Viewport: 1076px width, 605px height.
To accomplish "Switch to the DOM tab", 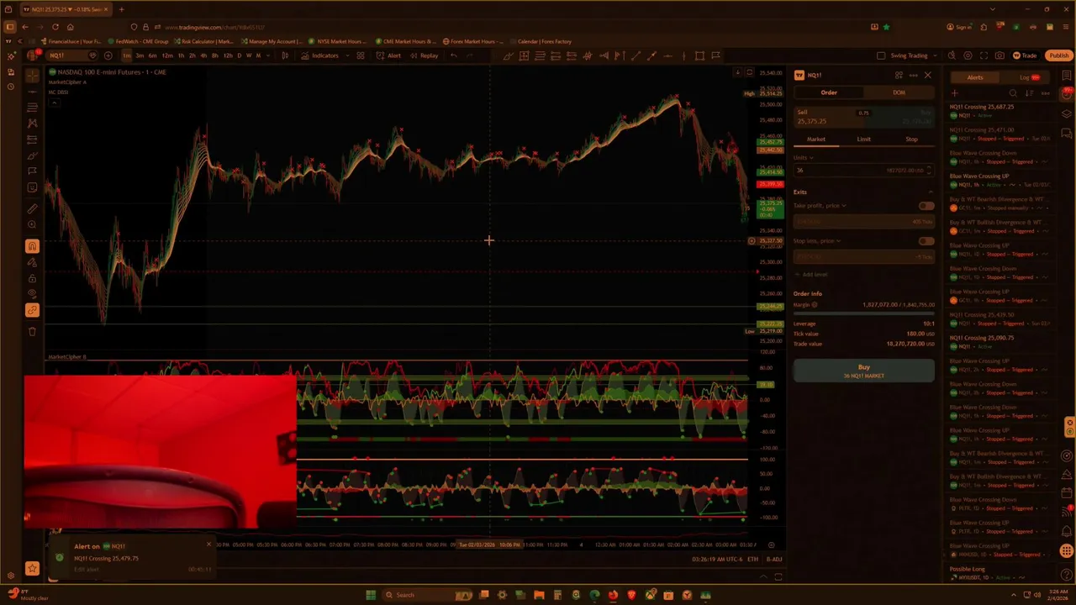I will click(899, 92).
